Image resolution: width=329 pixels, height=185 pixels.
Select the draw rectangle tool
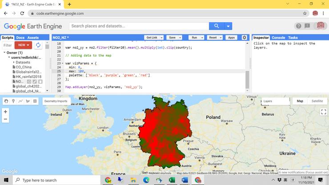pyautogui.click(x=35, y=101)
